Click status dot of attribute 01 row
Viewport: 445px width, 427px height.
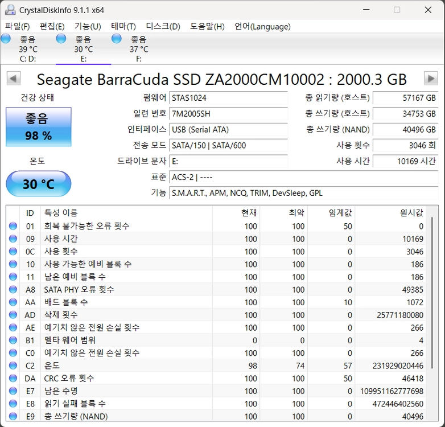click(x=13, y=226)
